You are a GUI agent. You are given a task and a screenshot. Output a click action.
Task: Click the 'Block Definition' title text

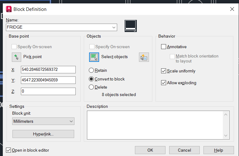[x=30, y=9]
